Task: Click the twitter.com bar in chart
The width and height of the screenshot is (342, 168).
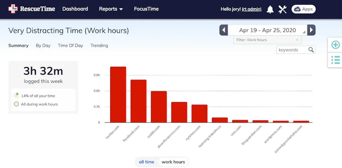Action: 118,95
